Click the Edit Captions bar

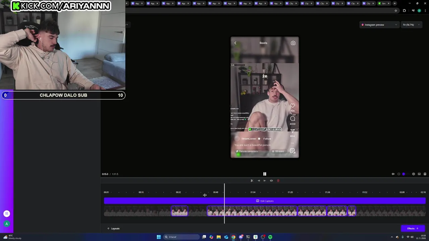265,201
